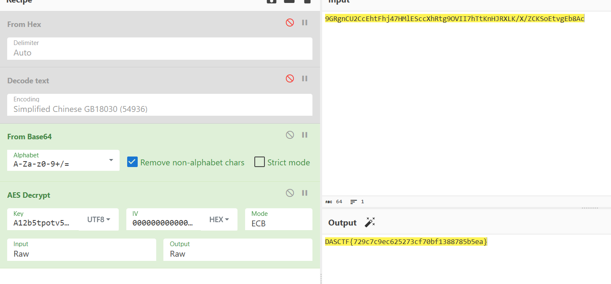The width and height of the screenshot is (611, 284).
Task: Disable the AES Decrypt operation
Action: [290, 193]
